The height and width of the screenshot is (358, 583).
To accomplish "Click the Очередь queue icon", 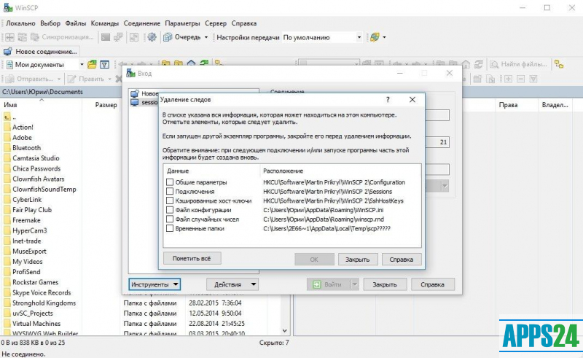I will (168, 37).
